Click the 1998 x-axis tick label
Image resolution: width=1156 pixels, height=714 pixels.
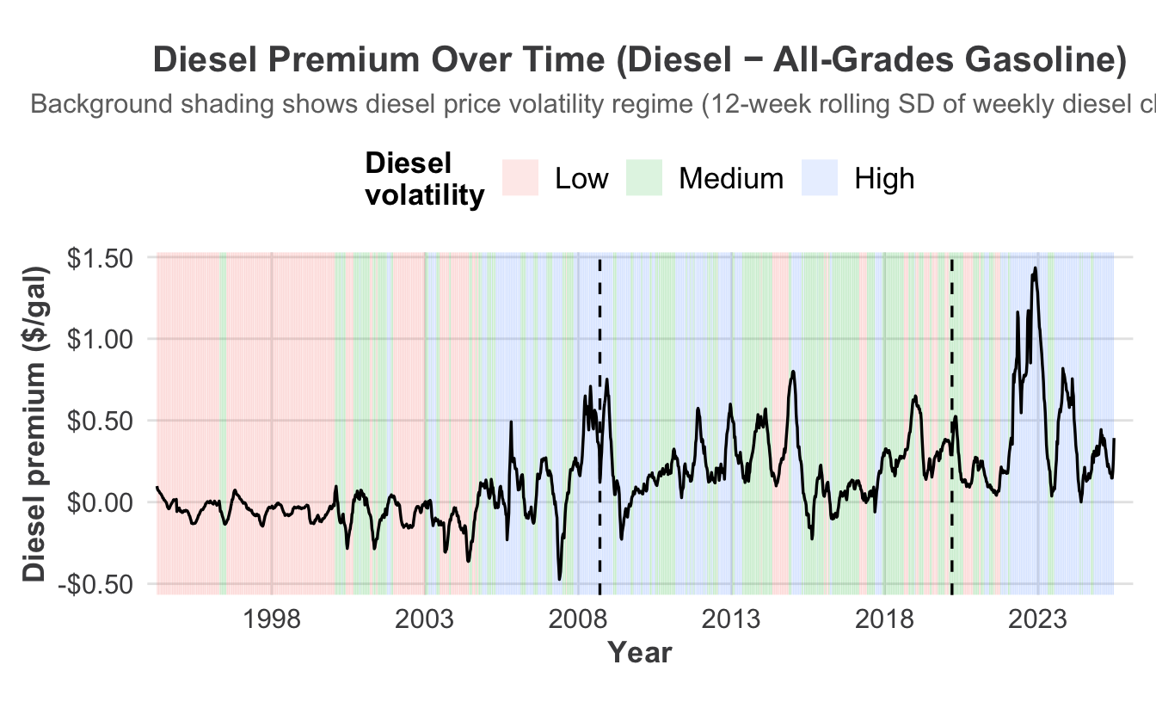click(272, 620)
